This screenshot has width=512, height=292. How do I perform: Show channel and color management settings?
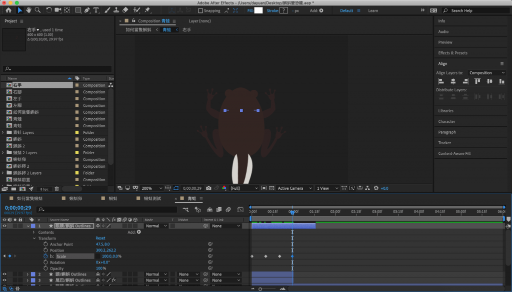224,188
